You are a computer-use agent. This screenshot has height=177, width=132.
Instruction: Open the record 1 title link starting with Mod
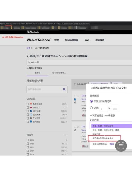coord(84,96)
